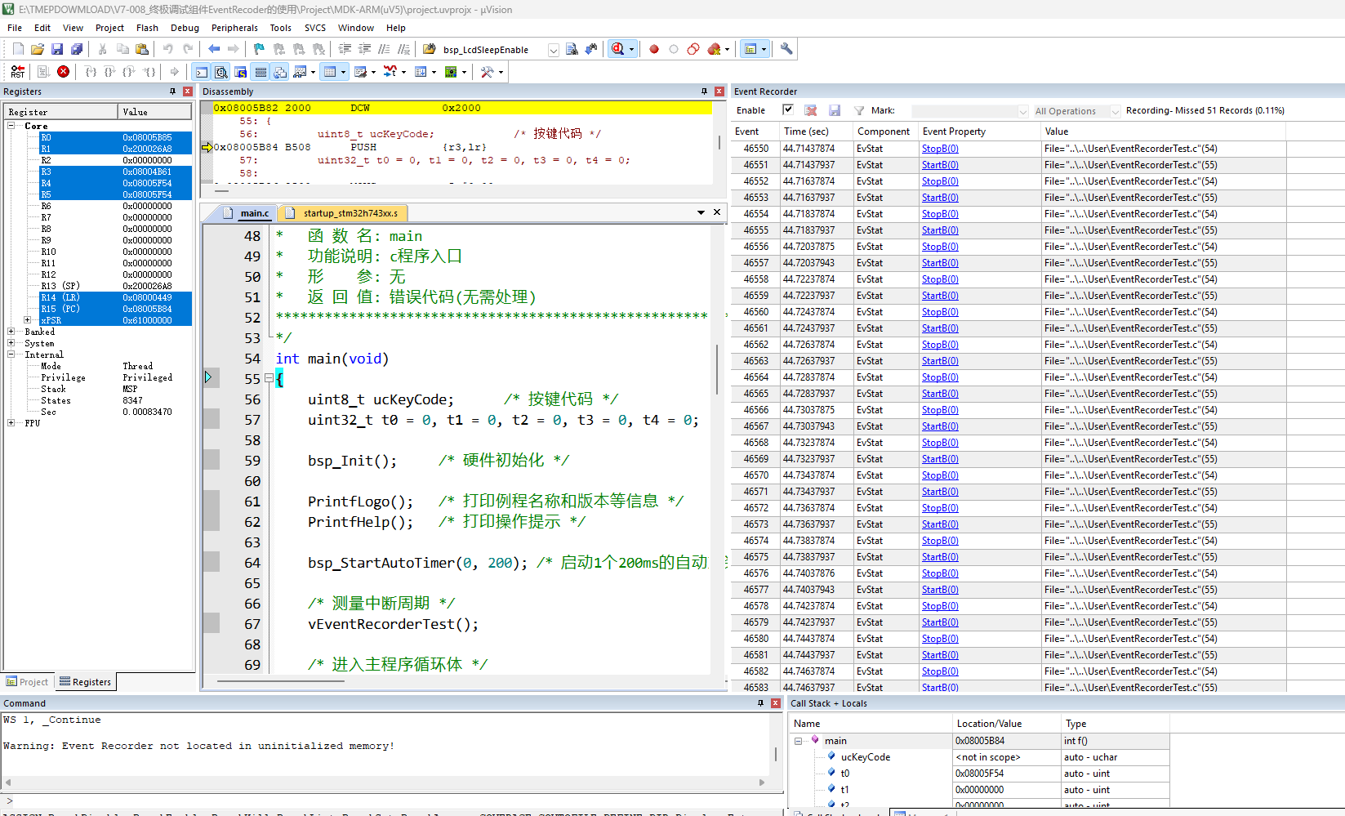Image resolution: width=1345 pixels, height=816 pixels.
Task: Open the Mark dropdown in Event Recorder
Action: click(1022, 111)
